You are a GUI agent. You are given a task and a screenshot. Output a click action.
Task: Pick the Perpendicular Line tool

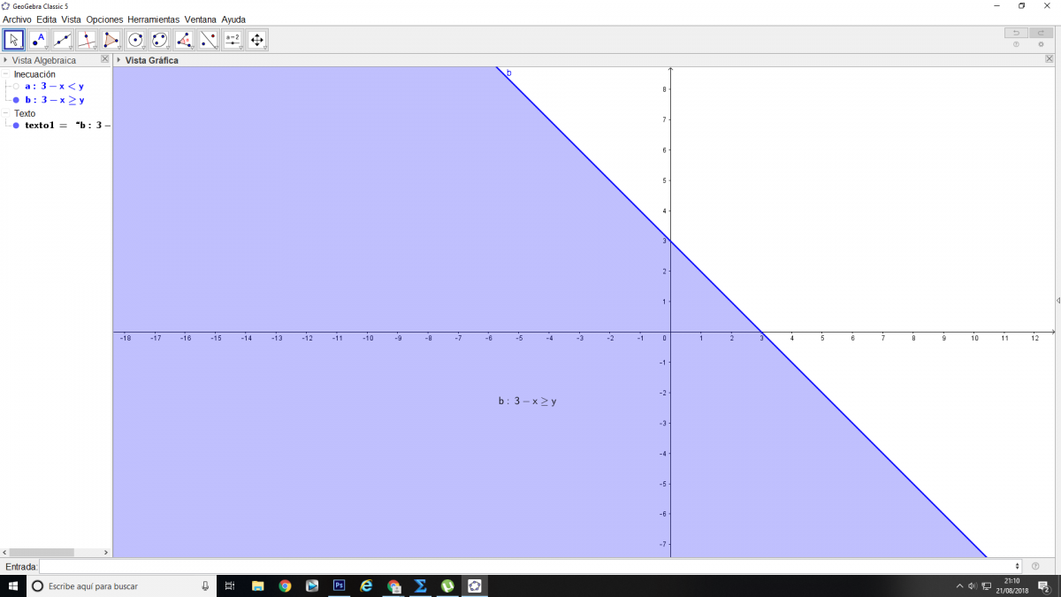click(x=87, y=40)
